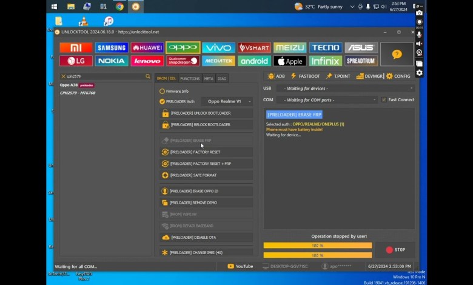Expand the Oppo Realme V1 auth dropdown
Viewport: 473px width, 285px height.
click(227, 101)
